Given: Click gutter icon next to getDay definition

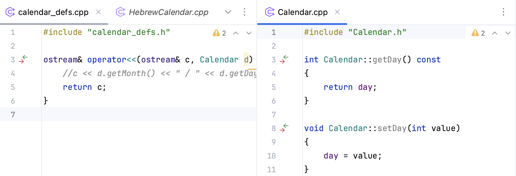Looking at the screenshot, I should pyautogui.click(x=284, y=59).
